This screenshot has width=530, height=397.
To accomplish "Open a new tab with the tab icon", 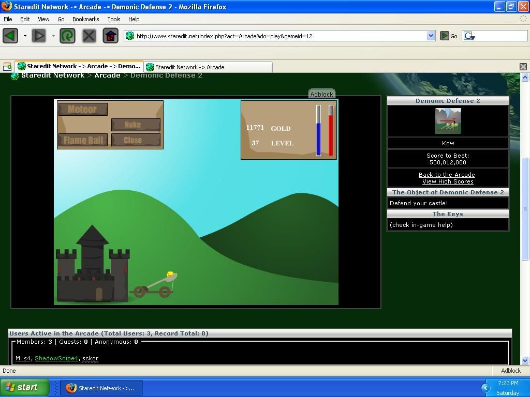I will click(x=7, y=67).
